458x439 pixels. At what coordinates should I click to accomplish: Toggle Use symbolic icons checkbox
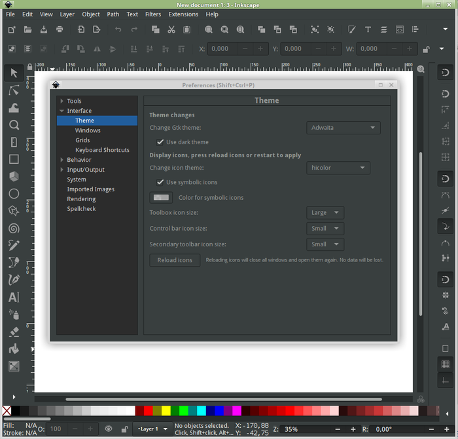(x=160, y=182)
